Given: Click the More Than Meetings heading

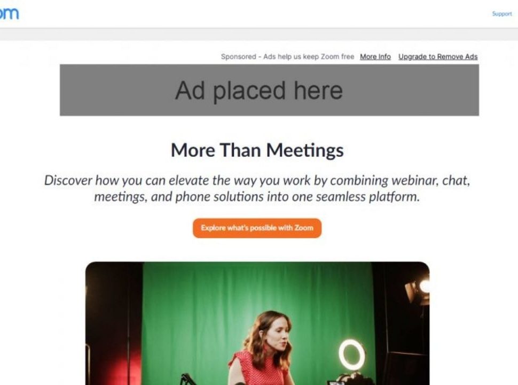Looking at the screenshot, I should coord(257,150).
